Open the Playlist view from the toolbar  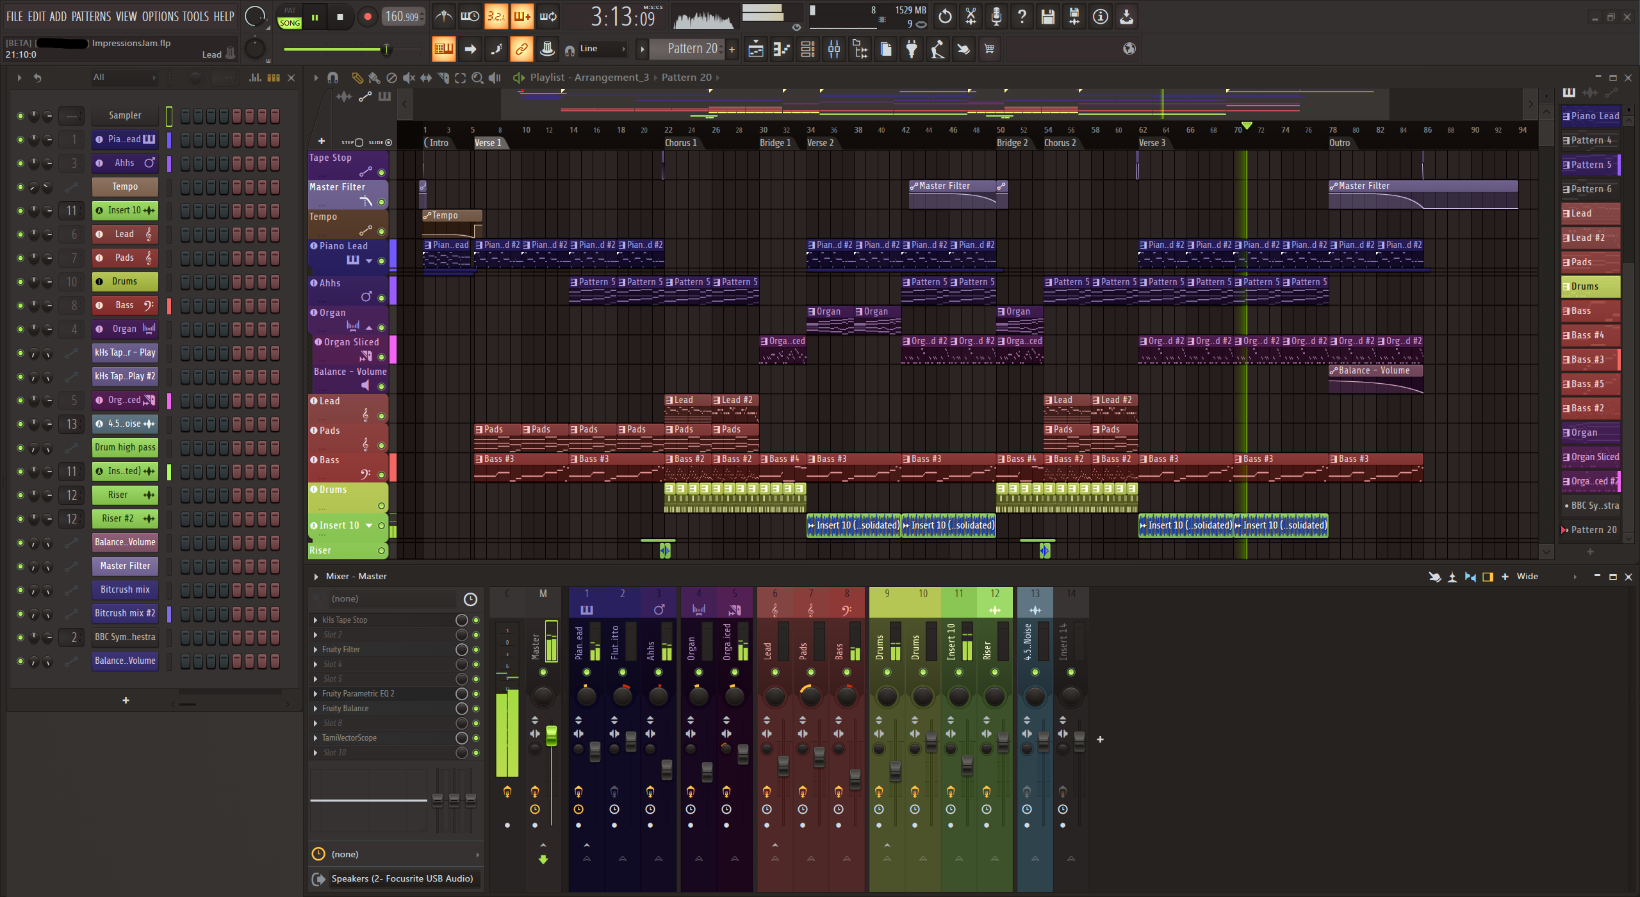(x=756, y=49)
